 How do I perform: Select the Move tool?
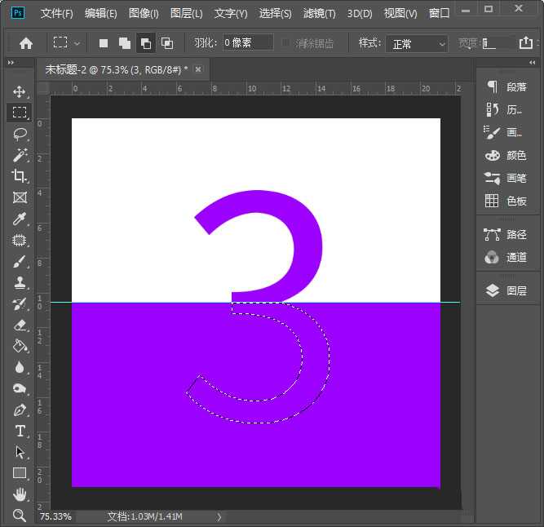coord(20,91)
